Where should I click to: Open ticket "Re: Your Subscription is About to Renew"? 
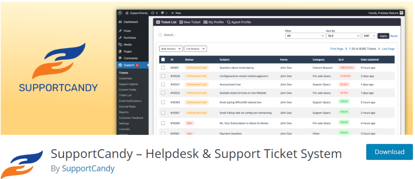click(244, 123)
